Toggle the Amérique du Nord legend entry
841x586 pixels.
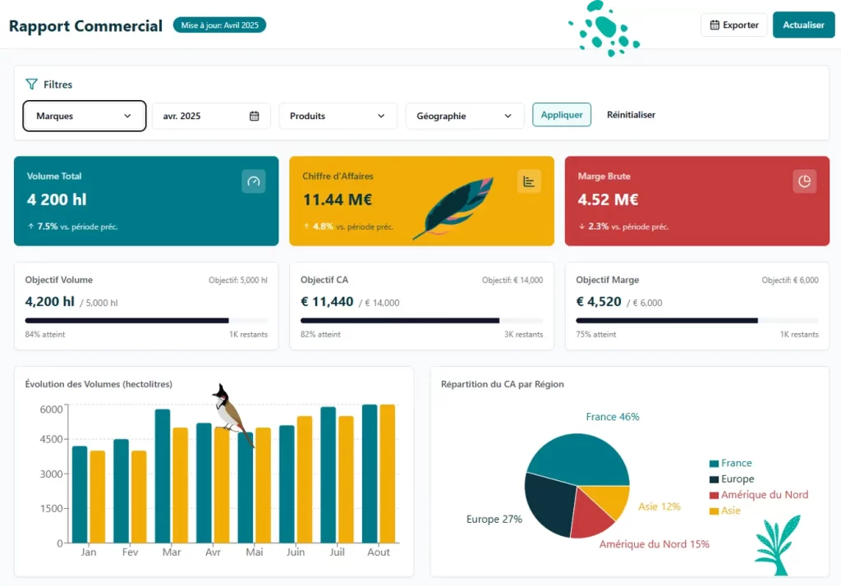(758, 495)
